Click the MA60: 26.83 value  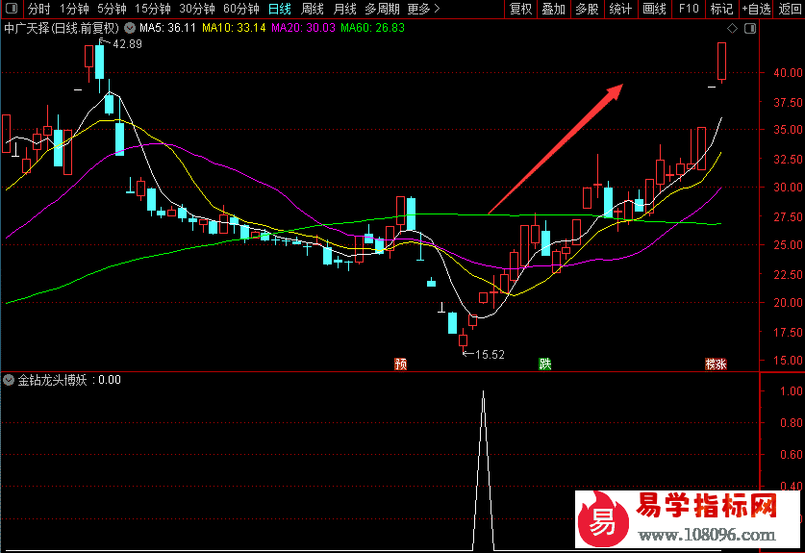pyautogui.click(x=373, y=28)
